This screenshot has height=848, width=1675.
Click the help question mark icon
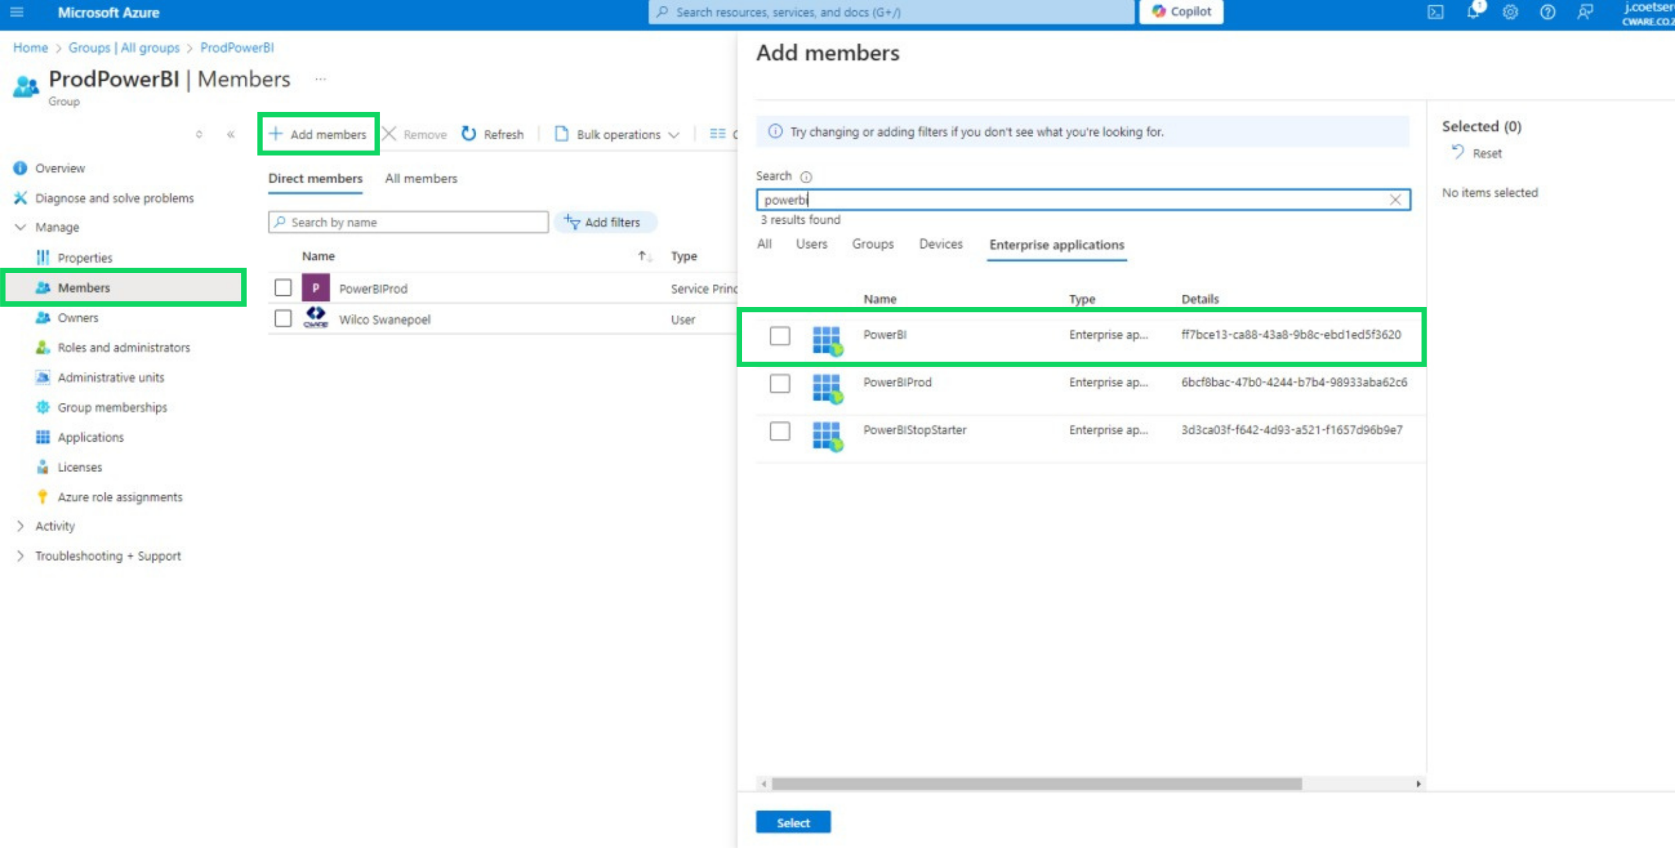click(1548, 12)
